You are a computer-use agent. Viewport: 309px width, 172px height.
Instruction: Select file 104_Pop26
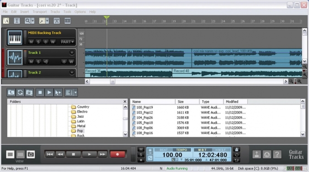coord(144,118)
